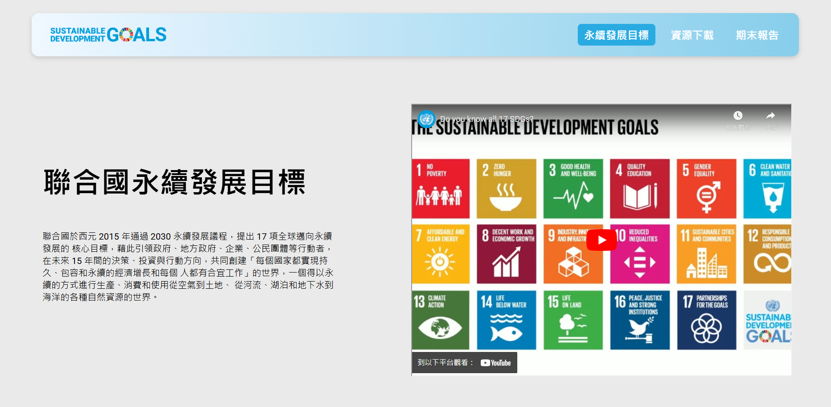831x407 pixels.
Task: Click Partnerships for the Goals tile
Action: coord(706,320)
